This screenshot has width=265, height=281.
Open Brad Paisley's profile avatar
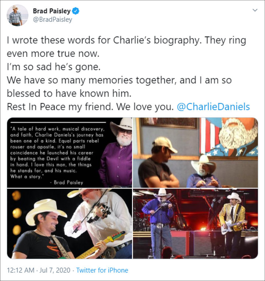17,15
